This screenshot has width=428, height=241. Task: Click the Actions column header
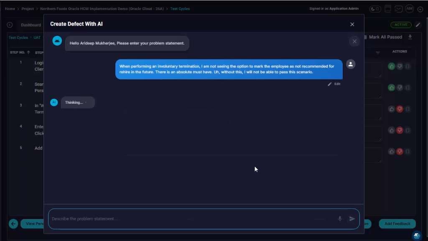coord(400,51)
